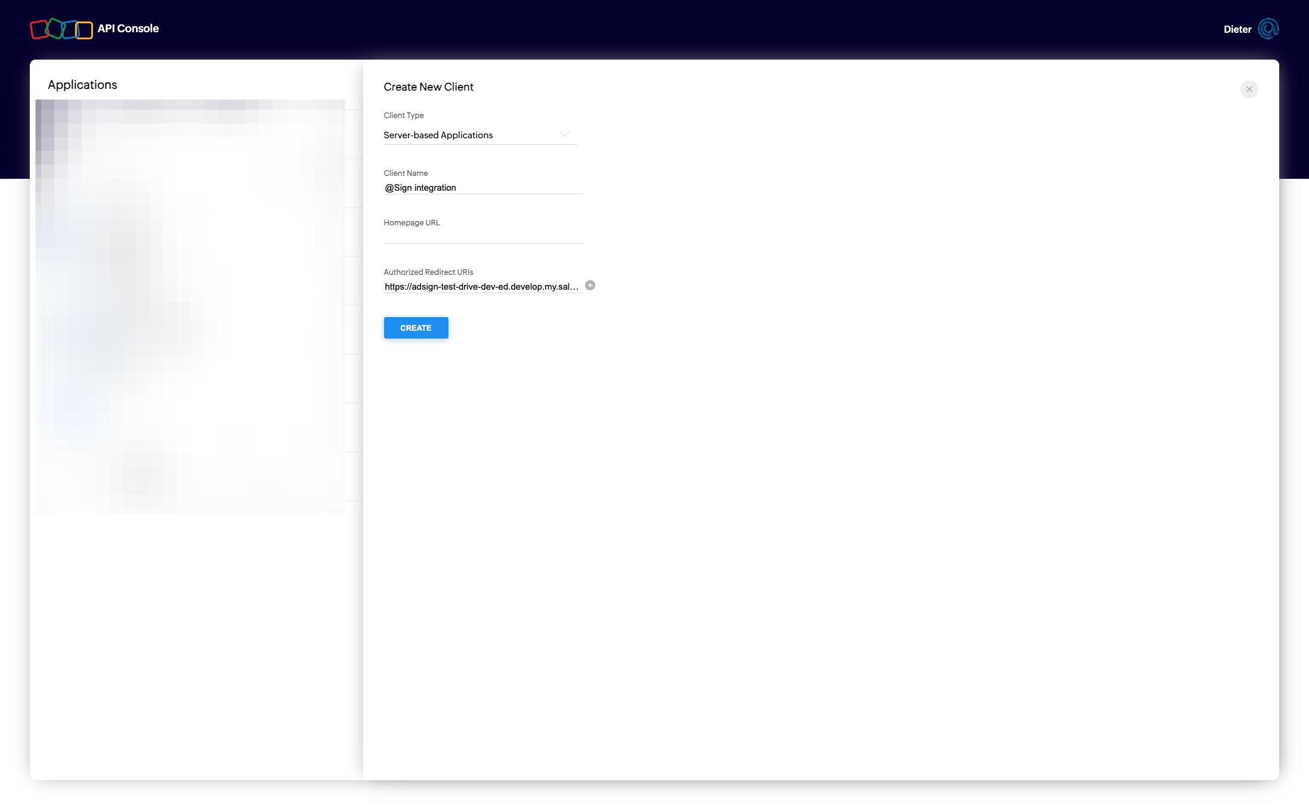
Task: Open the Dieter profile avatar icon
Action: click(1268, 29)
